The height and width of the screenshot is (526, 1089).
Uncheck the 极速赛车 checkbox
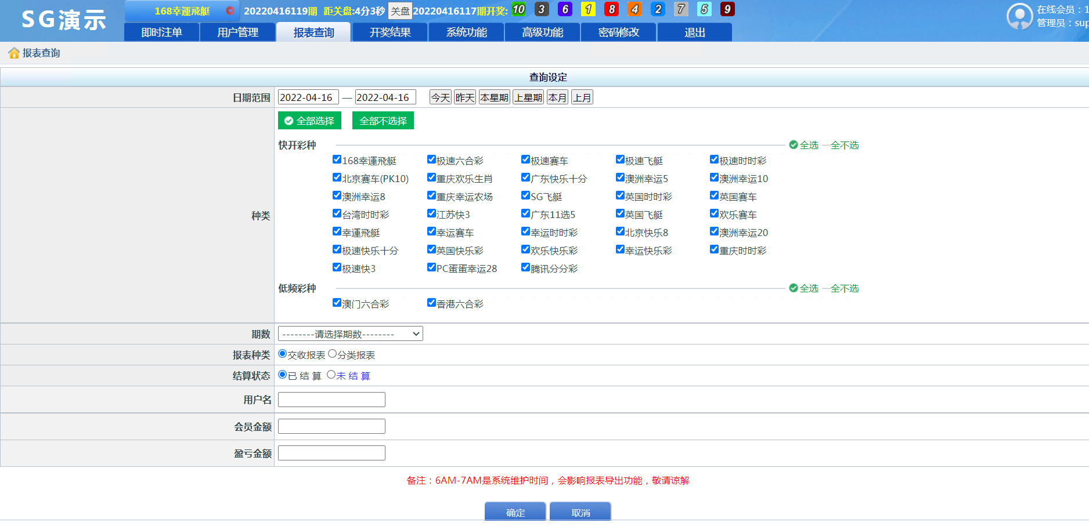pos(525,159)
